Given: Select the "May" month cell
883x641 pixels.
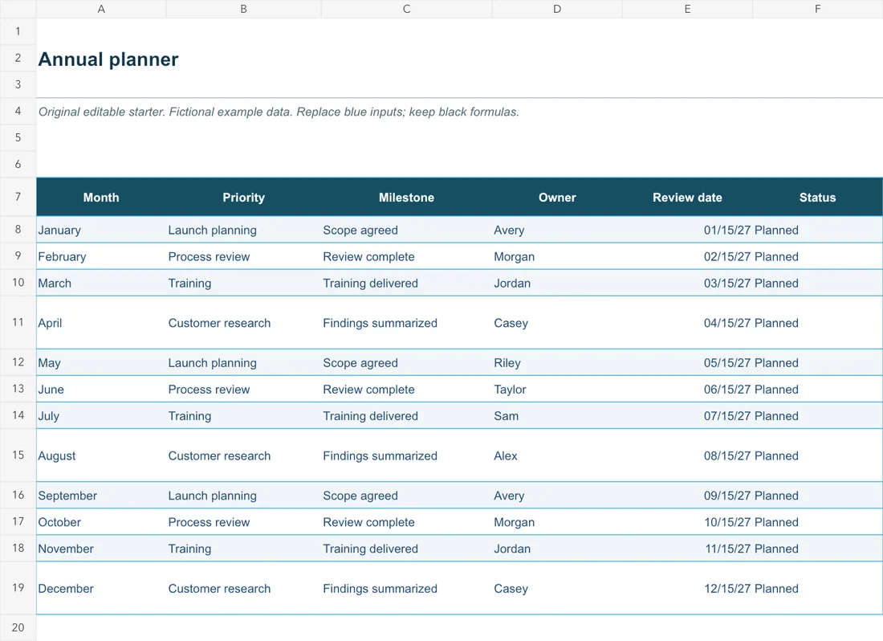Looking at the screenshot, I should (101, 363).
